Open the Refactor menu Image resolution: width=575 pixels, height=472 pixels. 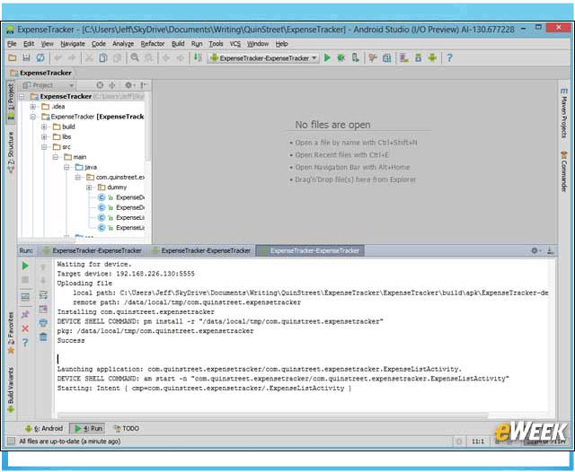click(153, 44)
